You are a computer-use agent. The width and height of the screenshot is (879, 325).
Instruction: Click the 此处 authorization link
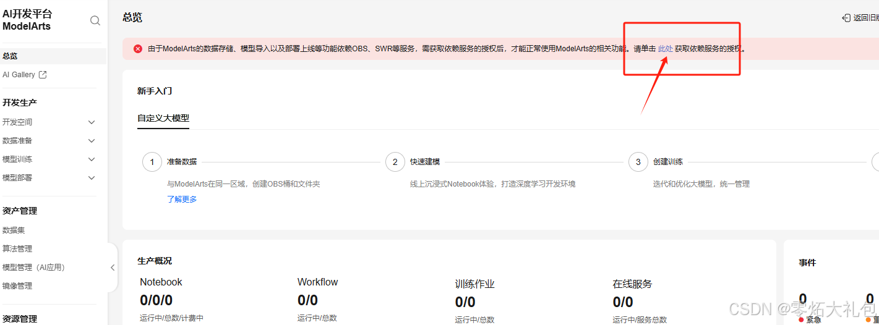click(665, 49)
